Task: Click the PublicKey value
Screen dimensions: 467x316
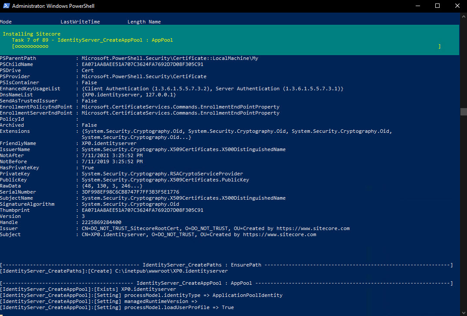Action: click(x=166, y=180)
